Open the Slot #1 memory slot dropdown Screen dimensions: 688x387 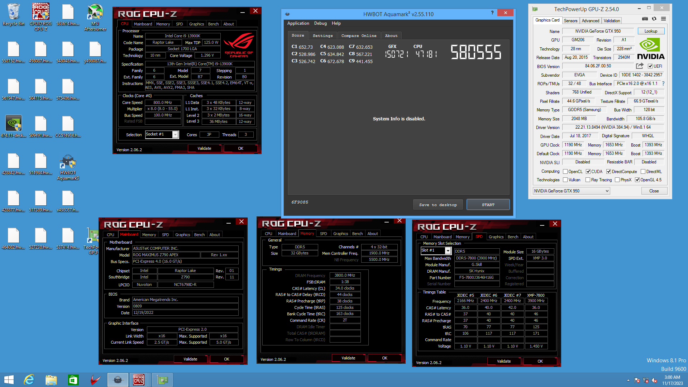[448, 250]
